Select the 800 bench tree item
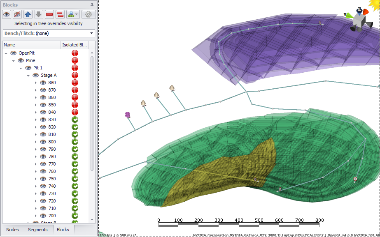 (x=52, y=142)
